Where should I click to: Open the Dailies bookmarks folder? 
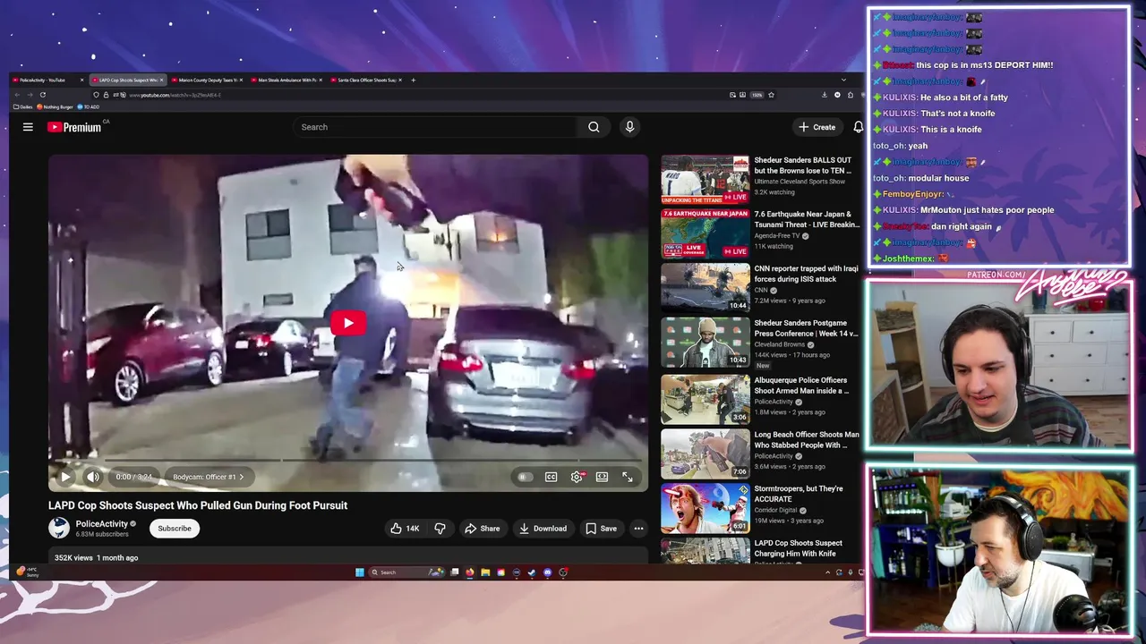click(x=23, y=106)
